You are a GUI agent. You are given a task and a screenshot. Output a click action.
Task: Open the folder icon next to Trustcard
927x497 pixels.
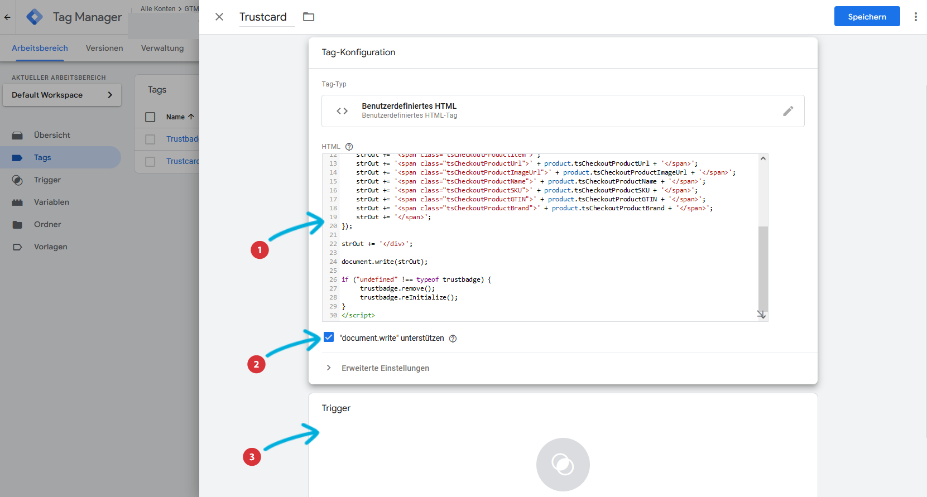(309, 17)
